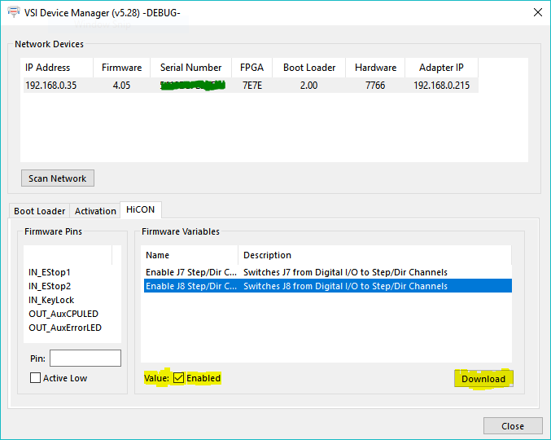Choose IN_EStop2 in Firmware Pins list
This screenshot has height=440, width=551.
pos(50,286)
